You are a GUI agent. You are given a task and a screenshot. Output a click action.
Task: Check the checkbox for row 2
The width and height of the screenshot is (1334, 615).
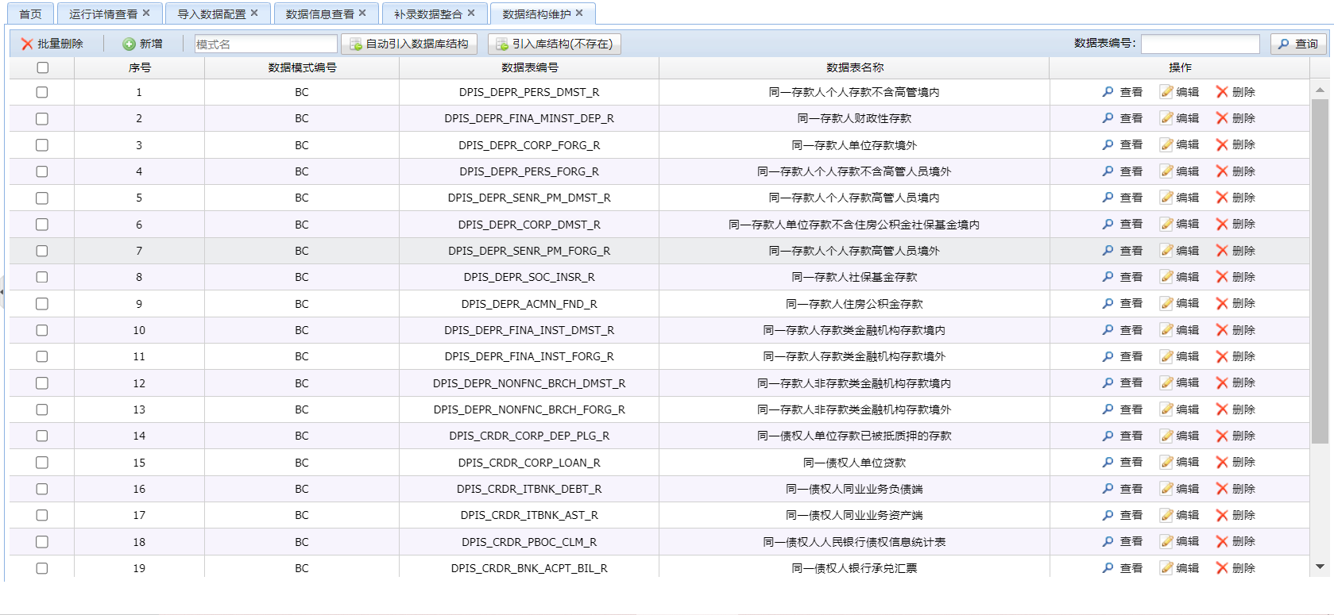click(x=42, y=119)
